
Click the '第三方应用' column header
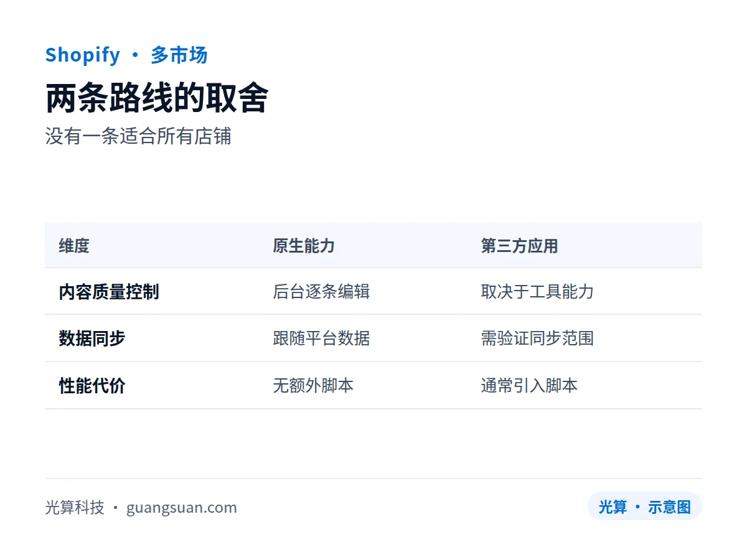click(x=519, y=246)
